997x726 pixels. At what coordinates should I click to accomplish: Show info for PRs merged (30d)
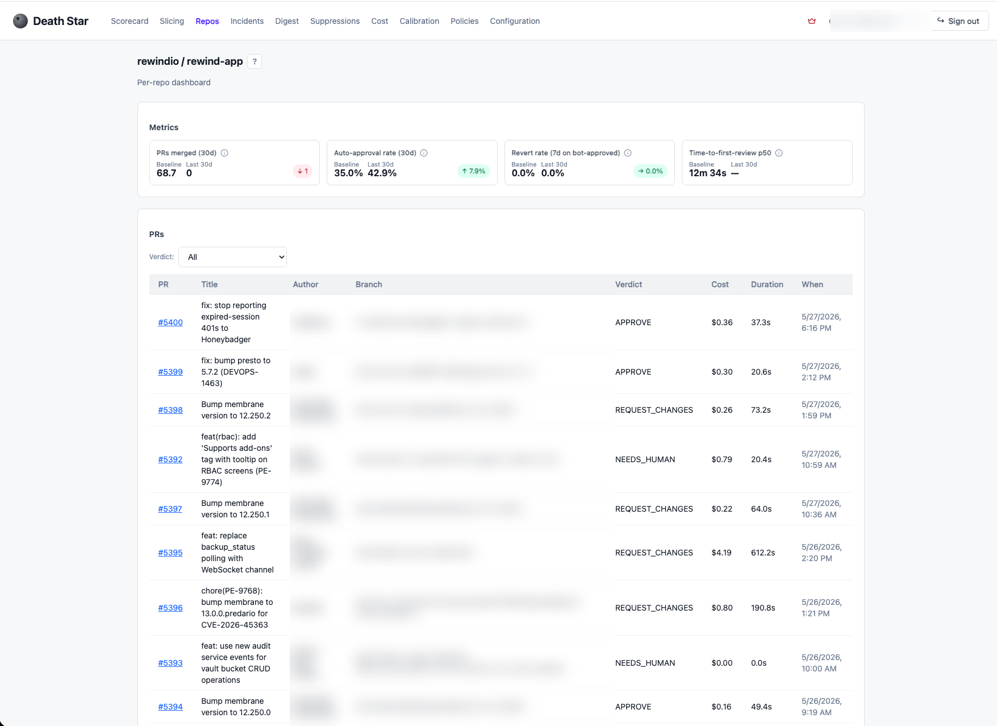pyautogui.click(x=224, y=153)
